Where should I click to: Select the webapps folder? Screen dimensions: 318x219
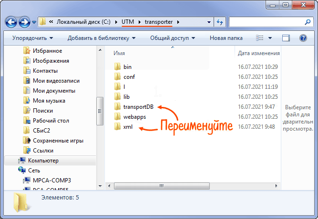tap(134, 116)
